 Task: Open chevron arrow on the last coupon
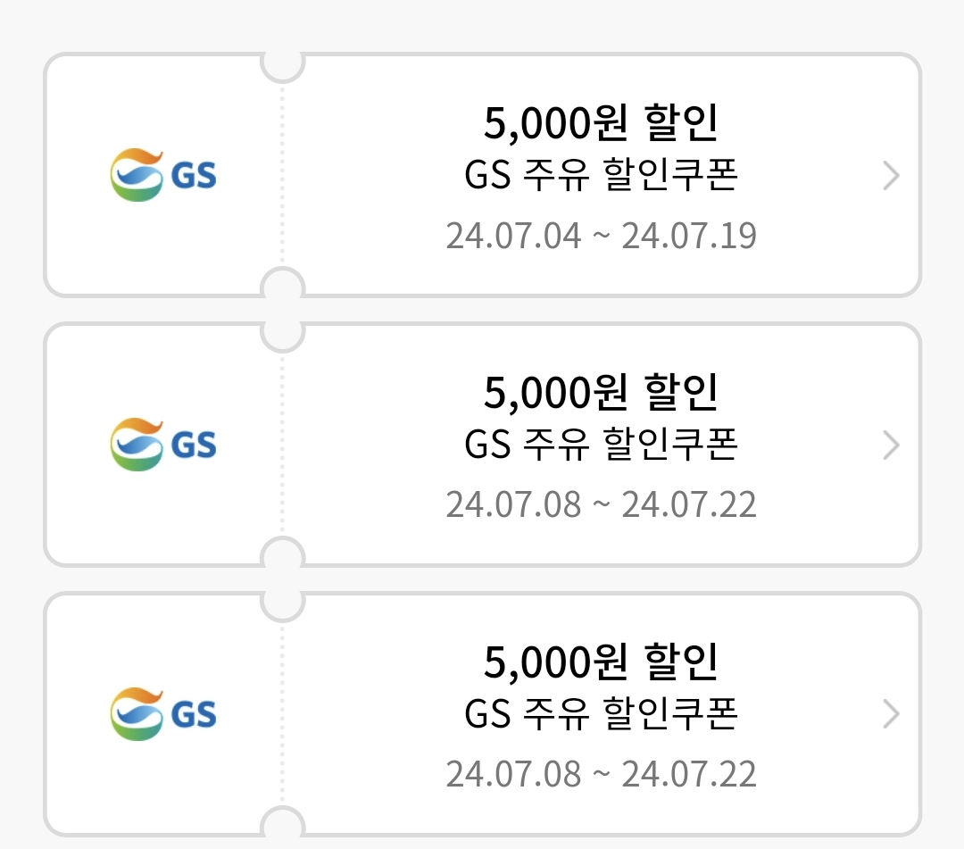891,714
